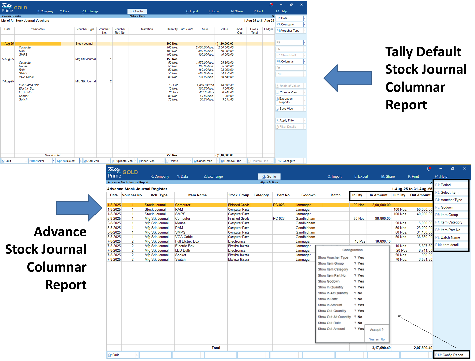Open the F5: Godown filter list
Viewport: 475px width, 361px height.
[x=451, y=207]
